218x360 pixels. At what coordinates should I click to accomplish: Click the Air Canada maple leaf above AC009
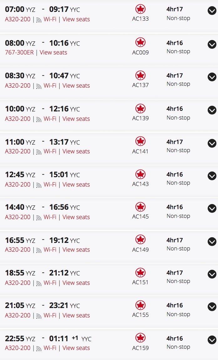[140, 43]
